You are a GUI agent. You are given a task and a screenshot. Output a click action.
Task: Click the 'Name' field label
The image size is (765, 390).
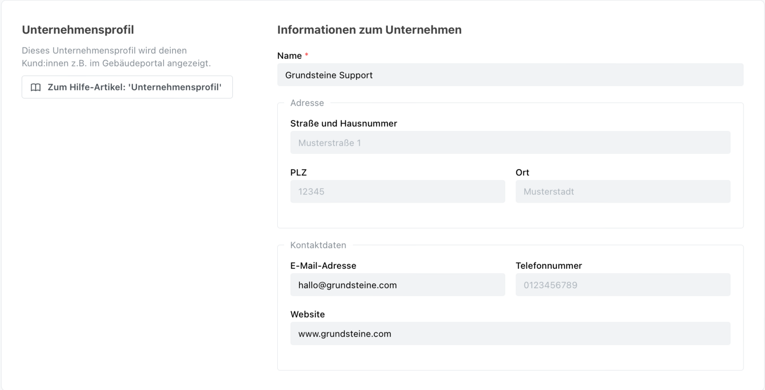(x=289, y=56)
